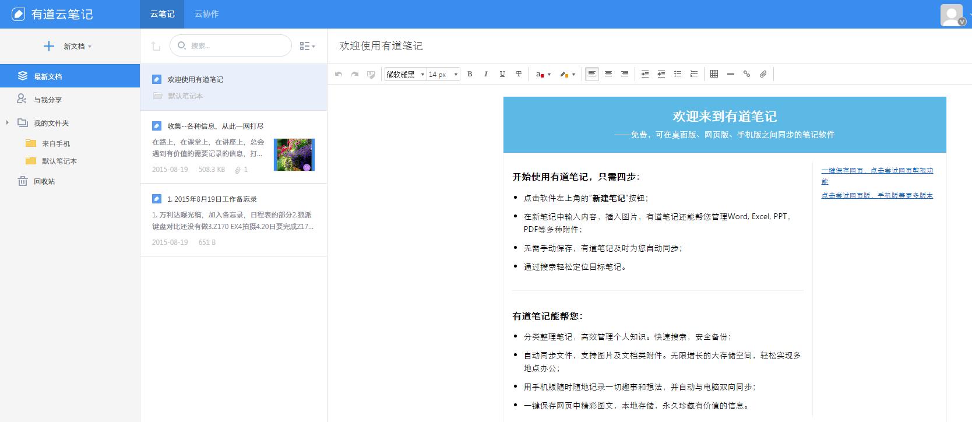The width and height of the screenshot is (972, 422).
Task: Toggle bold formatting
Action: click(x=470, y=74)
